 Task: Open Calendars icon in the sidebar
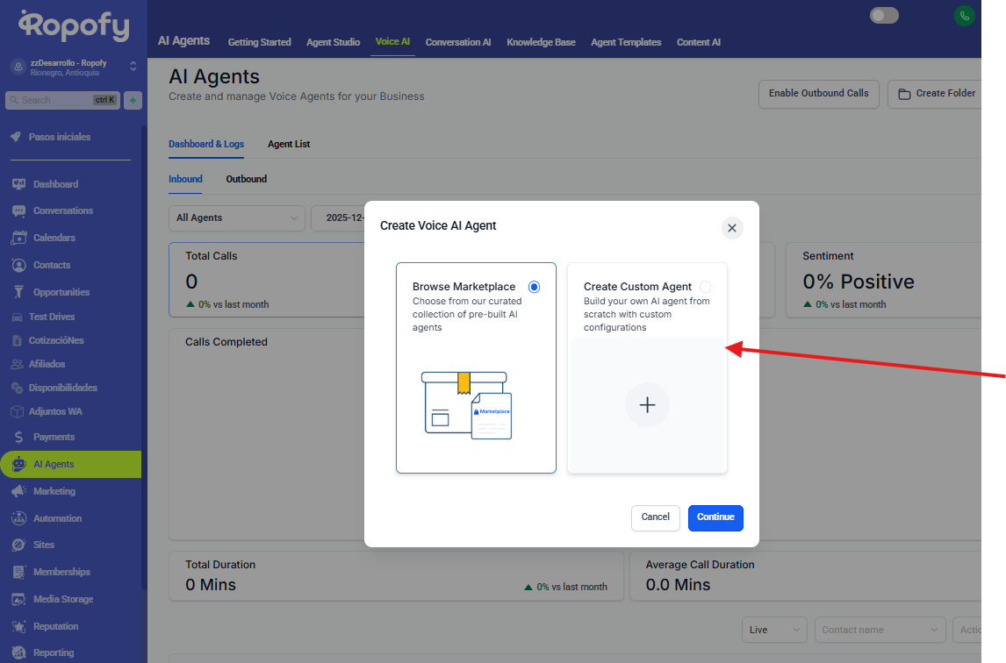tap(18, 238)
